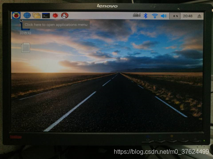Click the keyboard input method tray icon
Image resolution: width=213 pixels, height=159 pixels.
[136, 15]
